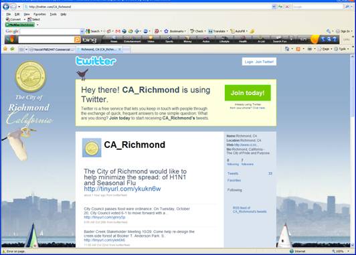
Task: Open the Convert dropdown arrow
Action: click(25, 19)
